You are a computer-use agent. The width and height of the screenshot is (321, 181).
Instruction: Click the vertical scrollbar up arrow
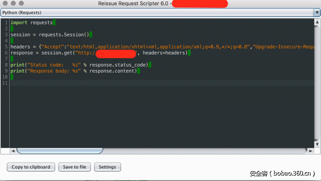(x=317, y=22)
